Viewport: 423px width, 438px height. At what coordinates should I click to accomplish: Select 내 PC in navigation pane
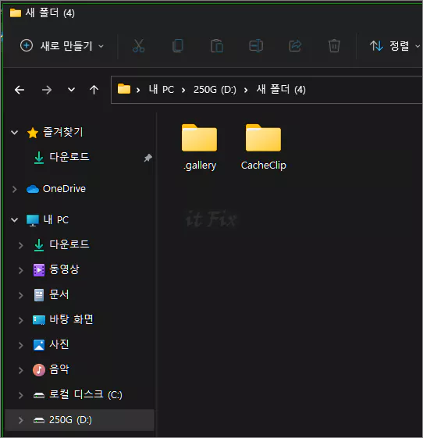[56, 219]
